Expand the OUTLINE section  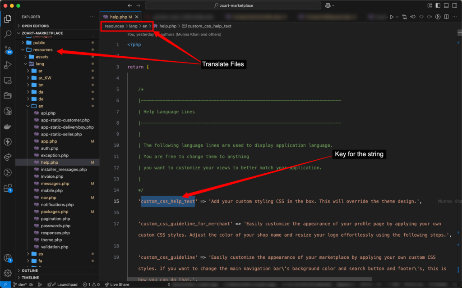point(30,270)
